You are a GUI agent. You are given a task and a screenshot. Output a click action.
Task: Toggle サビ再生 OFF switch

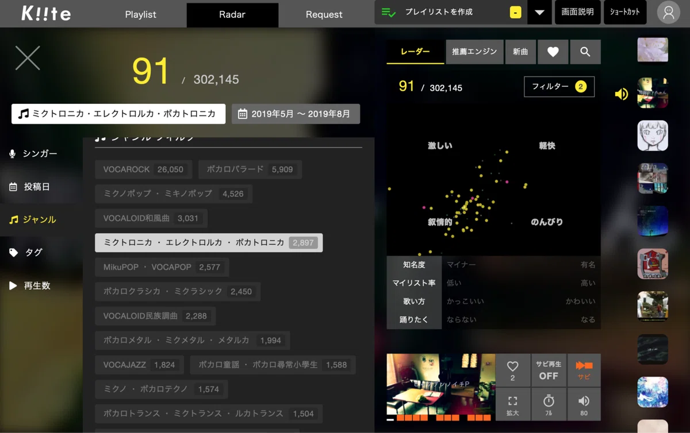point(549,370)
